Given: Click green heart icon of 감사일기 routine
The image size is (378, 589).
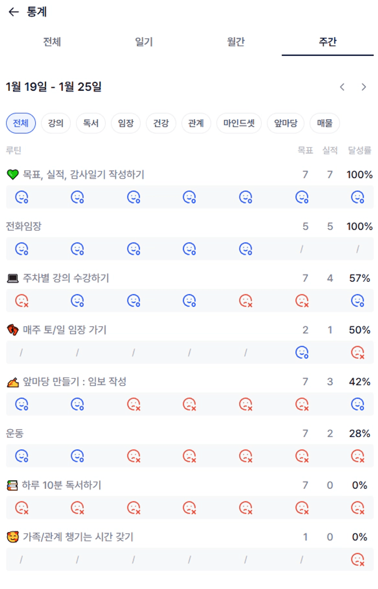Looking at the screenshot, I should 13,175.
